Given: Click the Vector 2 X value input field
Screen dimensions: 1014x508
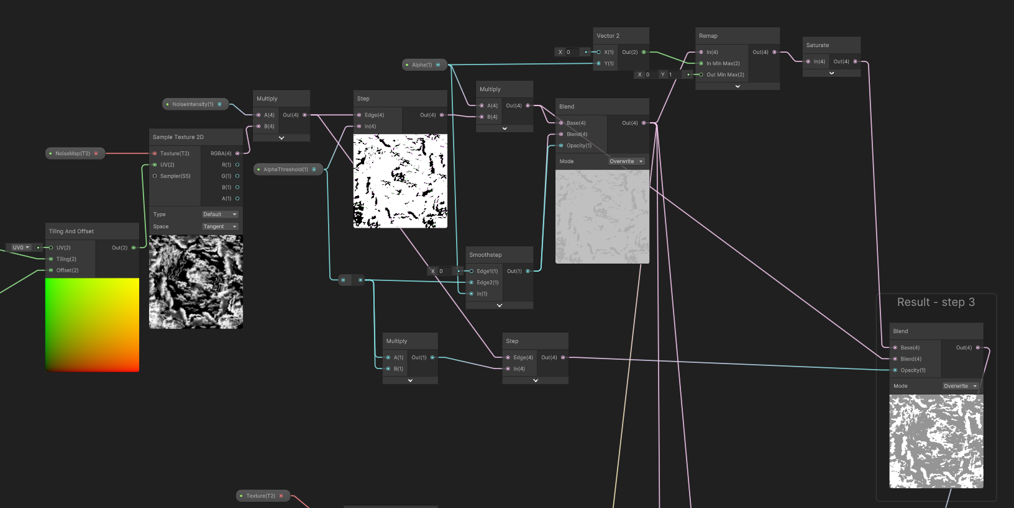Looking at the screenshot, I should [x=572, y=52].
